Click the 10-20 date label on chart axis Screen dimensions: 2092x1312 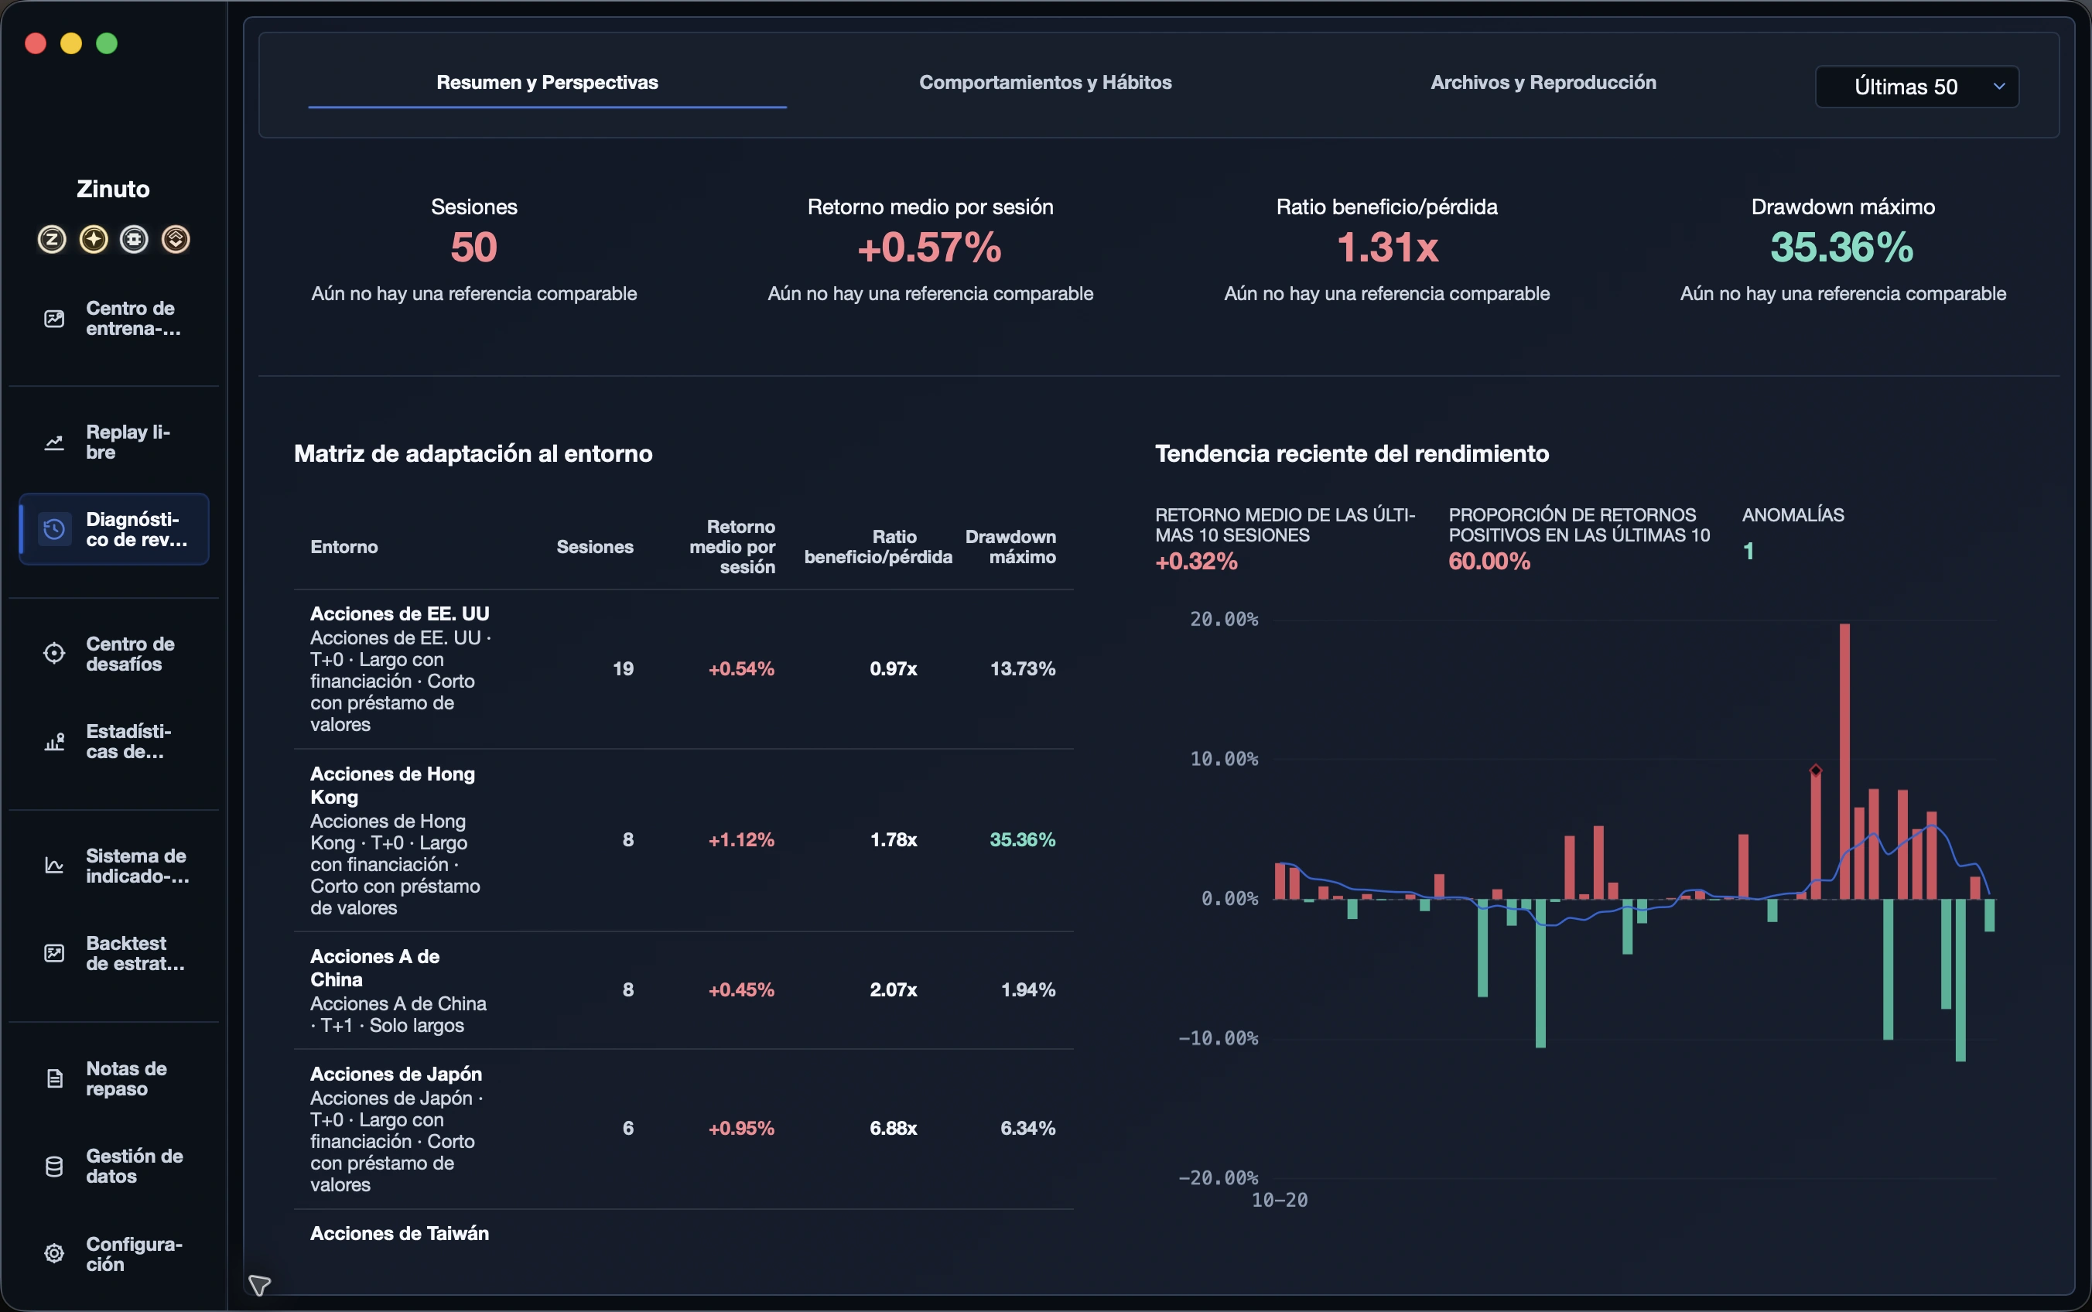(x=1280, y=1200)
